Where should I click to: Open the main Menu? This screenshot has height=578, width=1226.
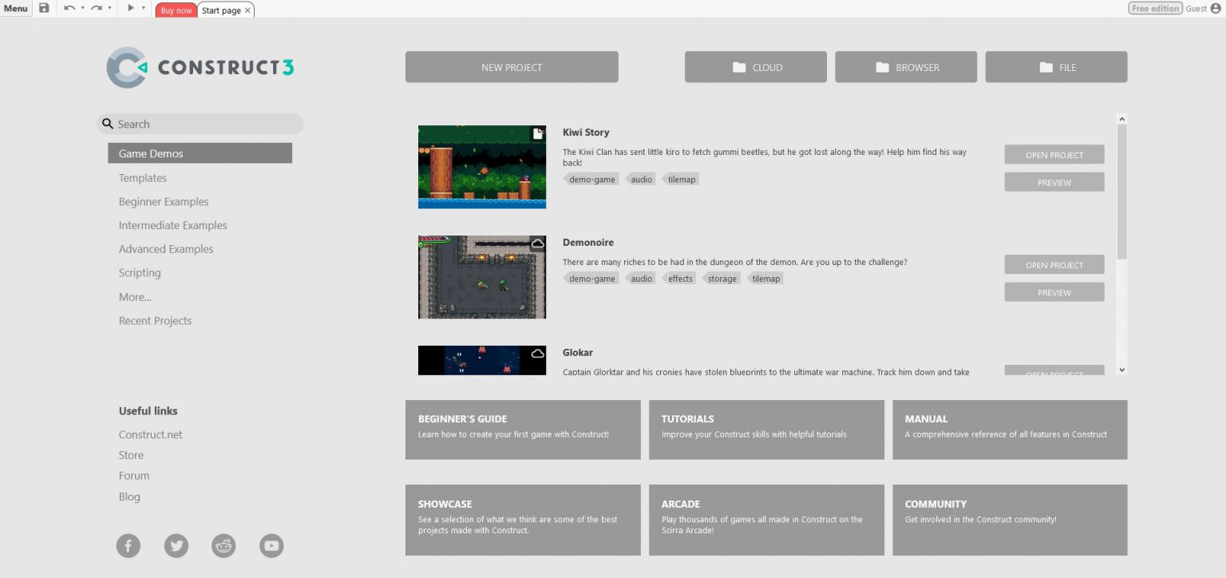coord(15,9)
